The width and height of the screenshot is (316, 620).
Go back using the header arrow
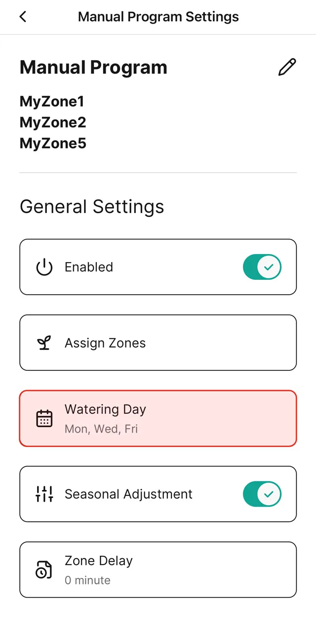click(23, 17)
